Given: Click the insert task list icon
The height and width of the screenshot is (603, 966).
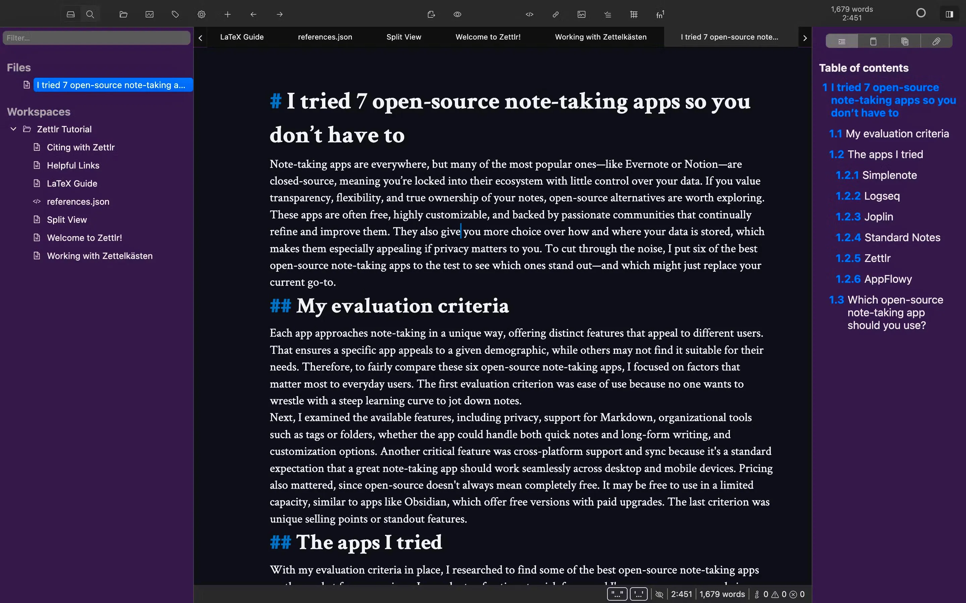Looking at the screenshot, I should 607,14.
